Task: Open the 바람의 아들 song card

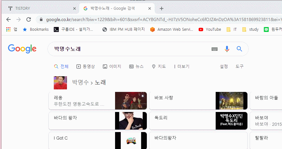Action: pos(266,101)
